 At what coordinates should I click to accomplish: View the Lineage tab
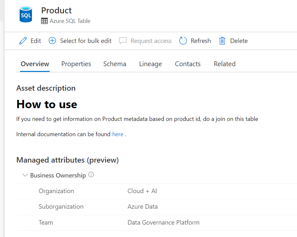(150, 64)
